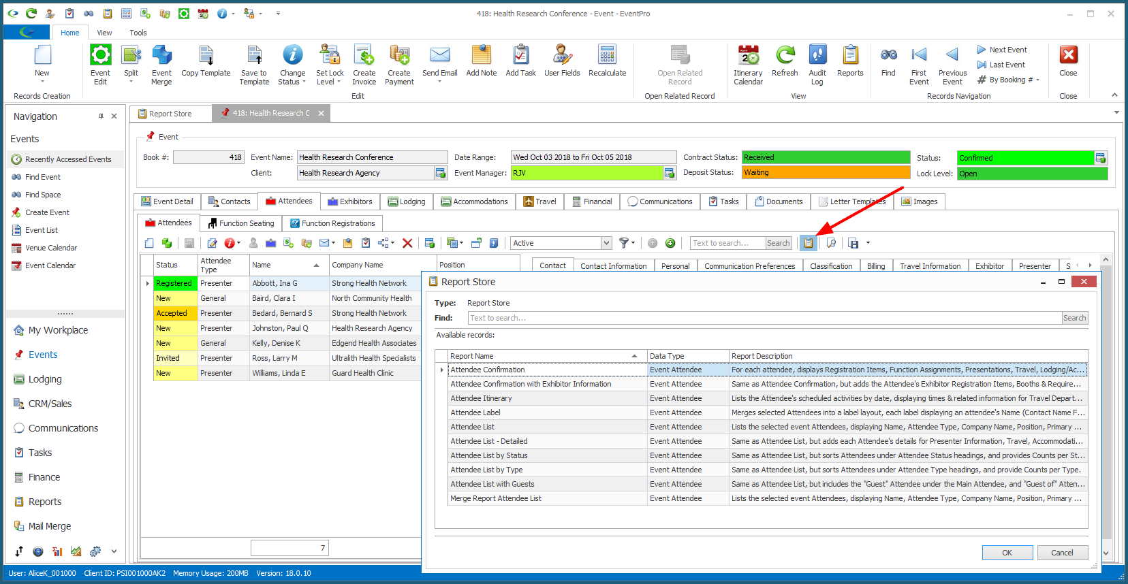Viewport: 1128px width, 584px height.
Task: Go to Previous Event
Action: pos(952,65)
